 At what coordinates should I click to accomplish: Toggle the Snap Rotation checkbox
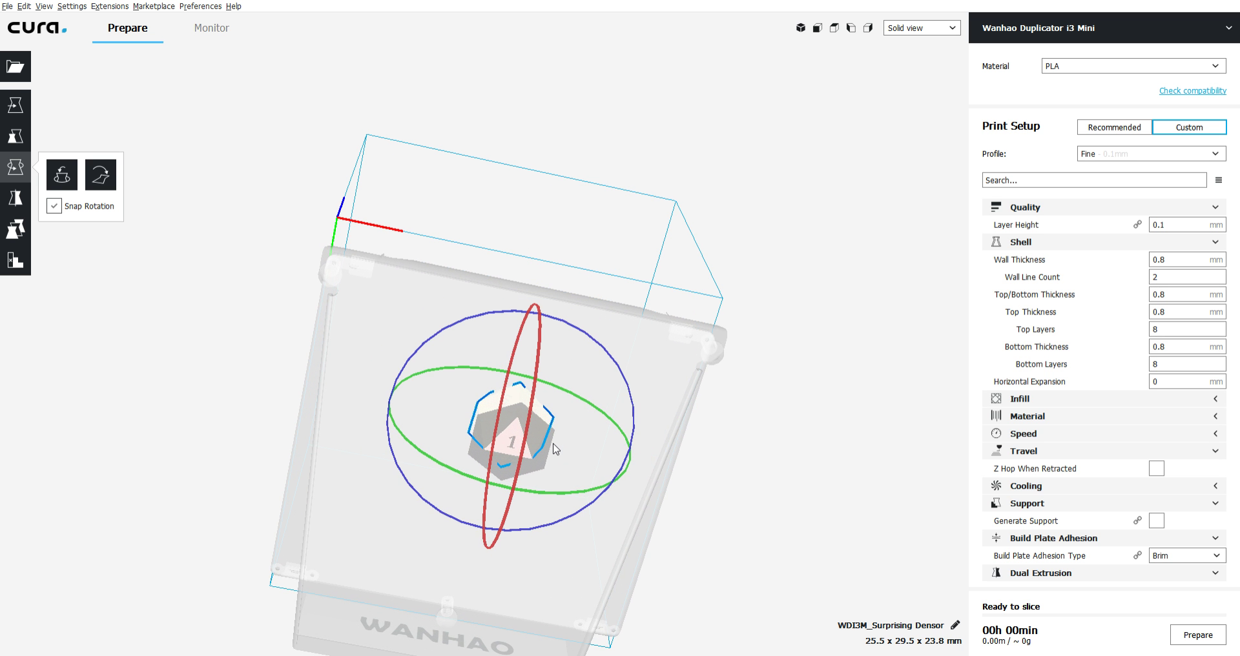pyautogui.click(x=54, y=206)
